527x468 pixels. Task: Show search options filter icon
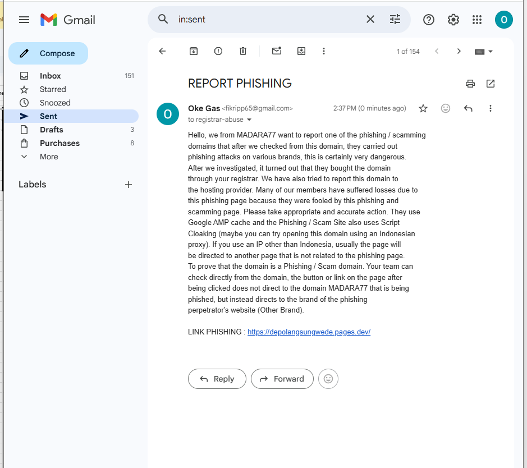click(395, 19)
